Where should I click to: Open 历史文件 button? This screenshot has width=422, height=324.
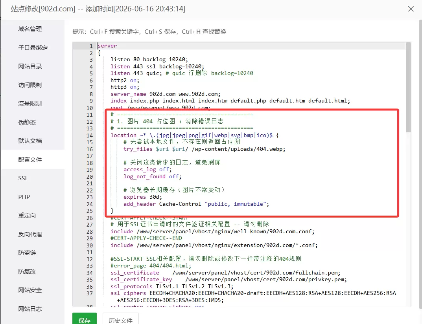pos(121,319)
